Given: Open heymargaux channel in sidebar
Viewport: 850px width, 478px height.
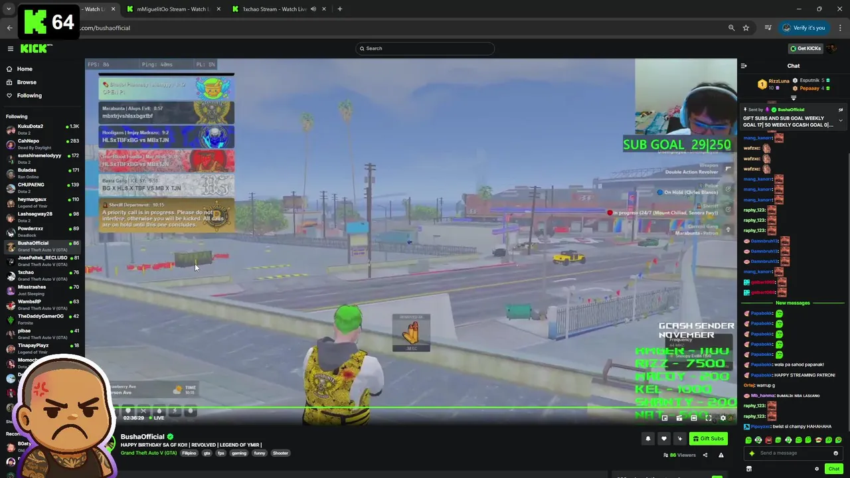Looking at the screenshot, I should tap(42, 202).
